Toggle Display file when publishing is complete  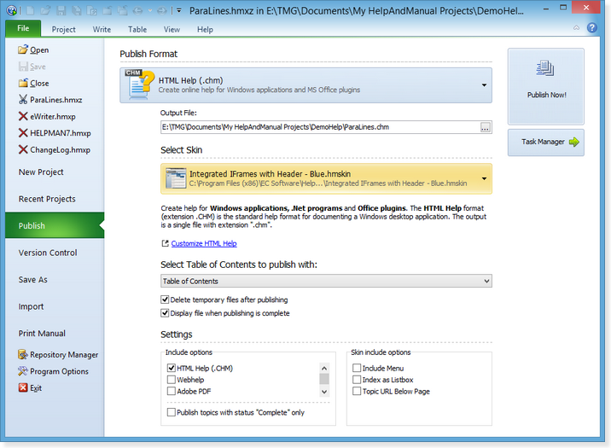[x=166, y=314]
